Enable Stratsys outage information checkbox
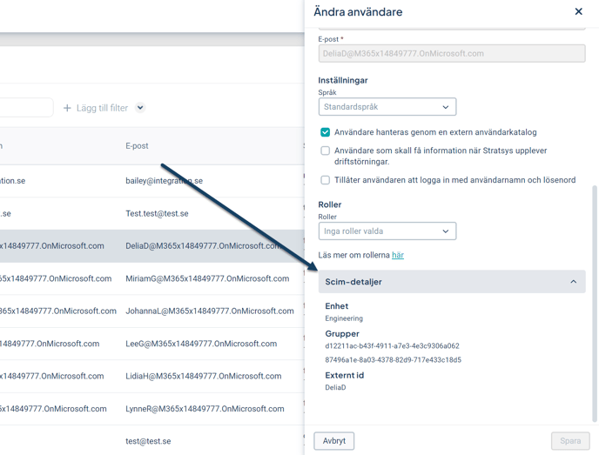 [x=325, y=151]
